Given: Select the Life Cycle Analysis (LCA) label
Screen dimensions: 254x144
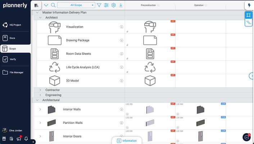Looking at the screenshot, I should tap(83, 67).
